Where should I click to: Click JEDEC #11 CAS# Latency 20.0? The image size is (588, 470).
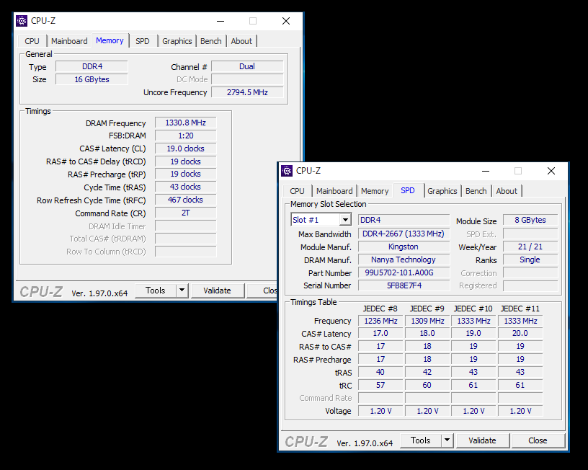520,334
